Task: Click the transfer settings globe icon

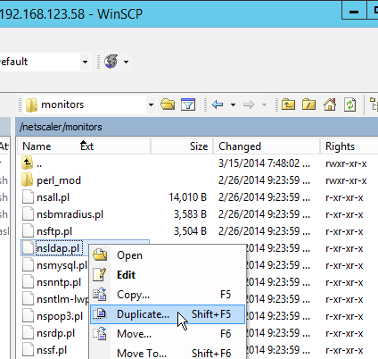Action: 111,62
